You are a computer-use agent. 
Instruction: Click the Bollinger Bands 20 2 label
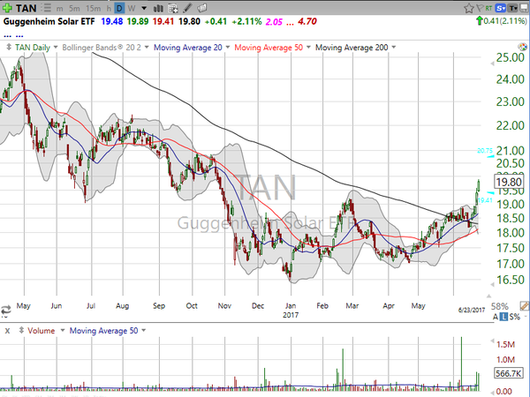tap(102, 48)
